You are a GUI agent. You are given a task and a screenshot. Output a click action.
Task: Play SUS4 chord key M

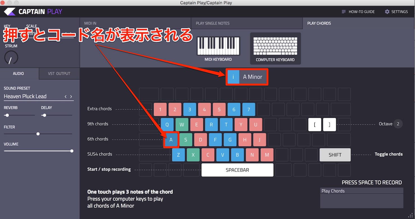point(267,155)
